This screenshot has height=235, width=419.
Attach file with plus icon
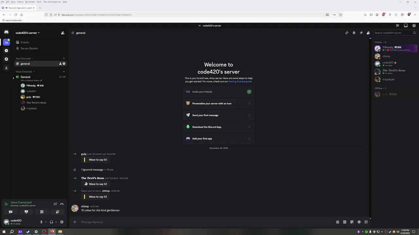tap(75, 222)
